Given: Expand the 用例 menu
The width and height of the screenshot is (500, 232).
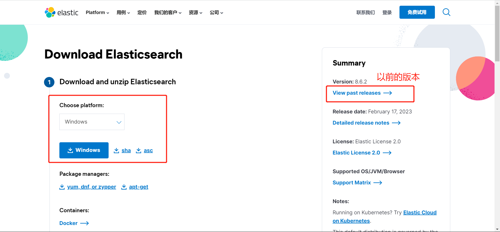Looking at the screenshot, I should [123, 12].
